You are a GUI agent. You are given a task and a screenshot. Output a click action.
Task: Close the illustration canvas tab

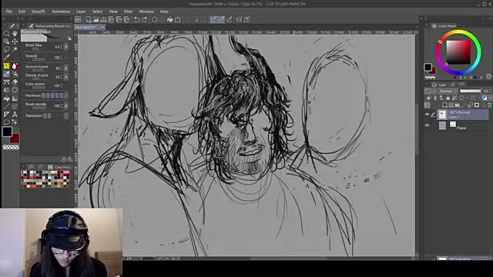pos(102,28)
